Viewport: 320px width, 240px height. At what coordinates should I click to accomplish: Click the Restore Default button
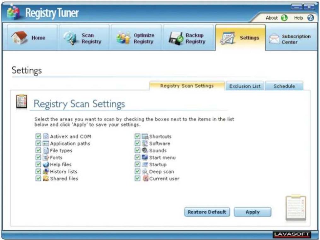(207, 212)
